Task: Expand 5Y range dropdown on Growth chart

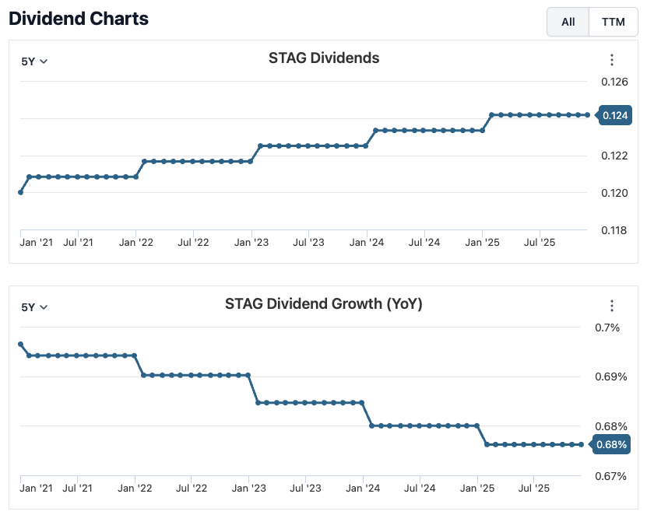Action: click(x=34, y=307)
